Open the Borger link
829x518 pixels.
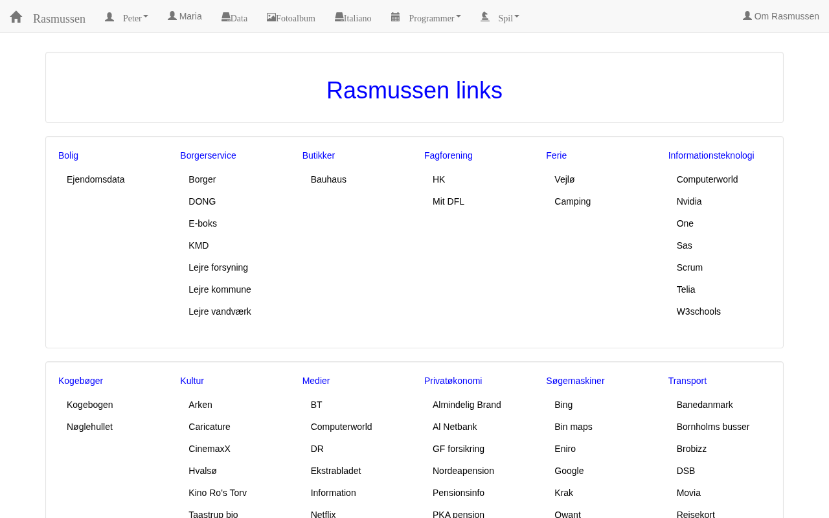click(x=202, y=179)
